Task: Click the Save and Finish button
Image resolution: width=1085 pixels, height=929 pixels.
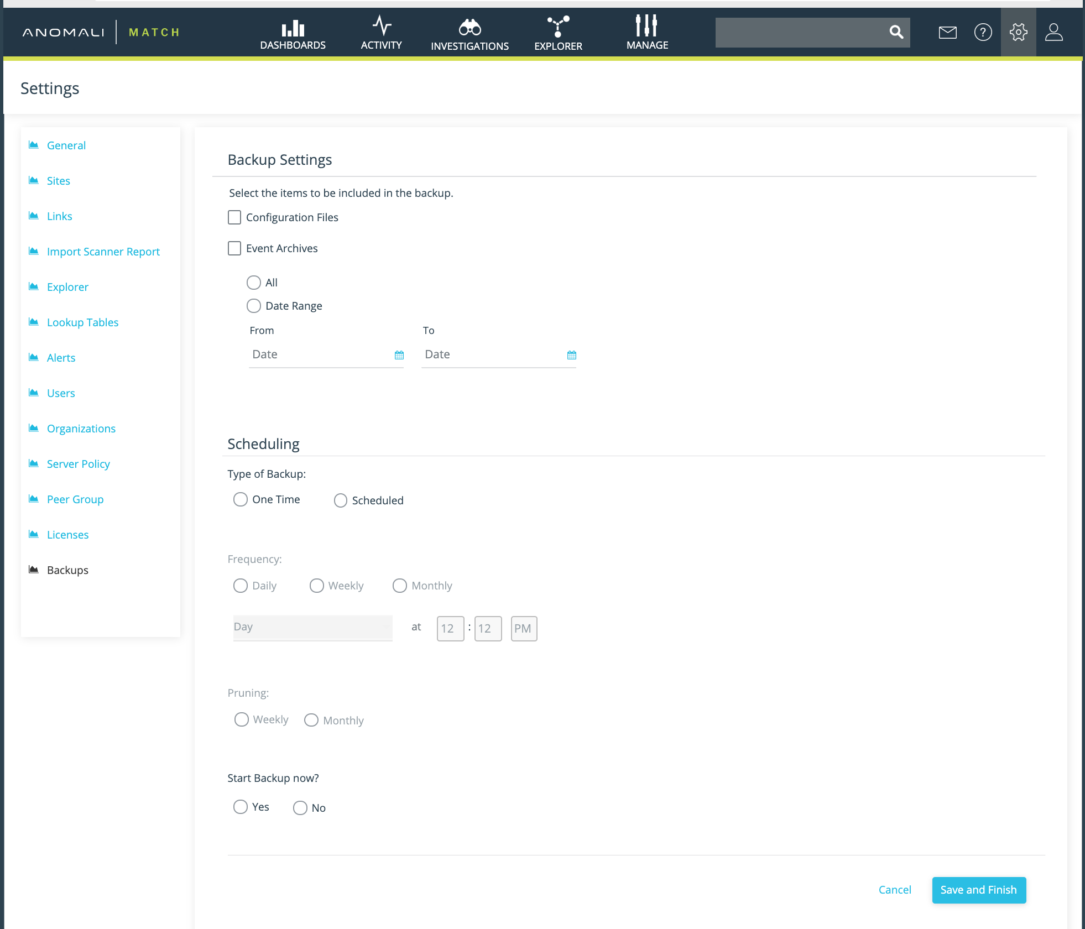Action: tap(979, 890)
